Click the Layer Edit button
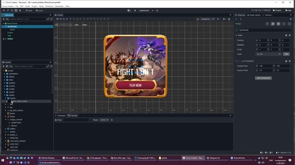 286,54
